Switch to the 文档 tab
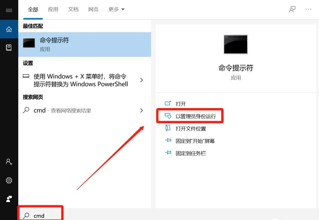This screenshot has height=220, width=319. click(x=73, y=9)
